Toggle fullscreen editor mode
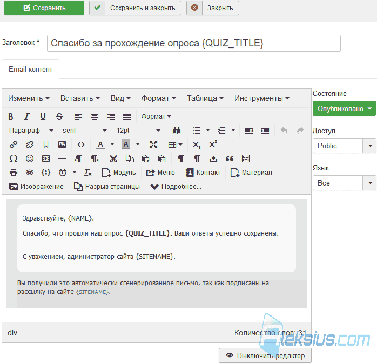 (x=153, y=145)
